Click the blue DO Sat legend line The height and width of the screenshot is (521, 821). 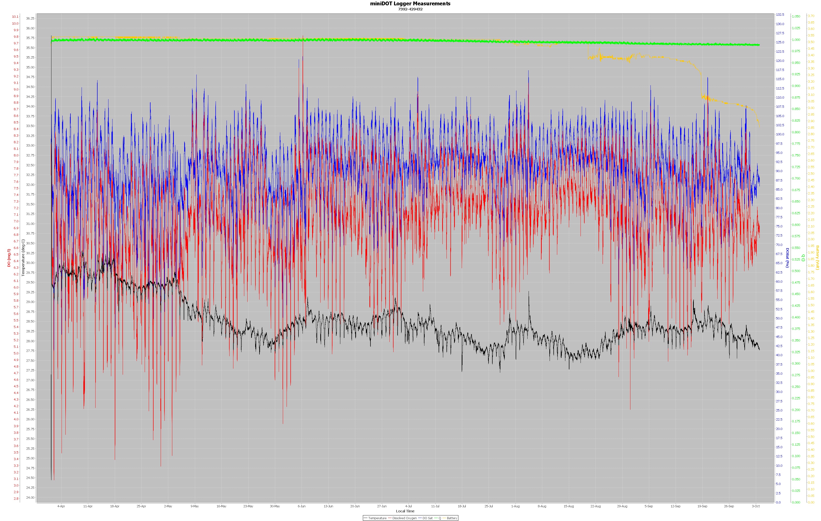click(x=420, y=518)
